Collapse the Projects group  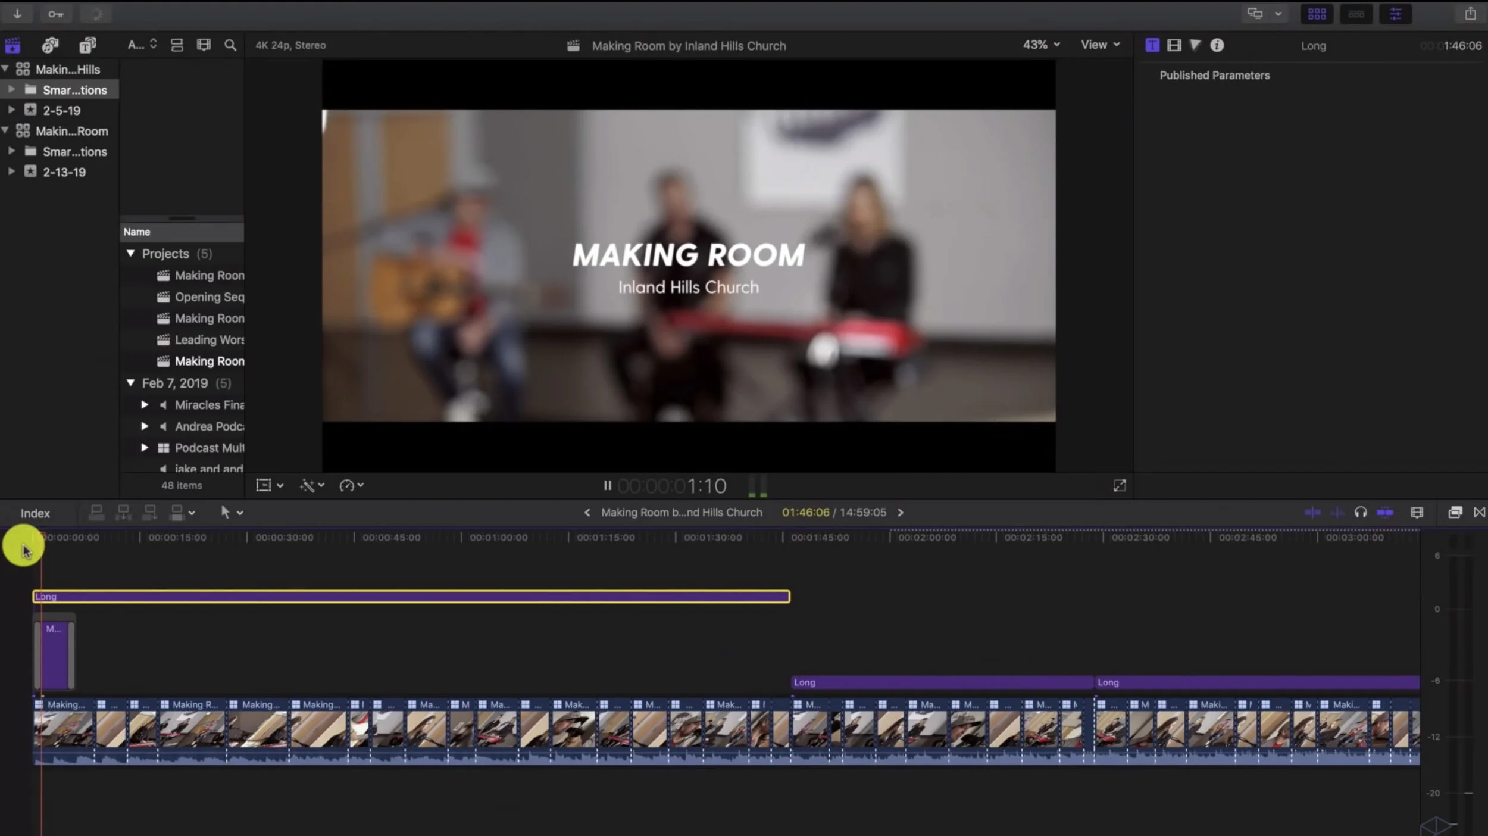coord(131,254)
